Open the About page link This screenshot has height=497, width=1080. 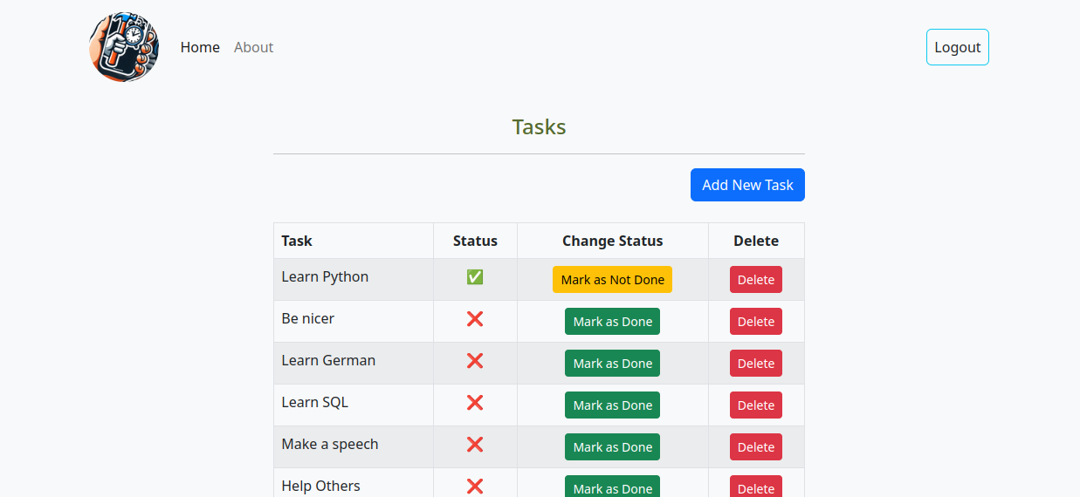coord(253,47)
